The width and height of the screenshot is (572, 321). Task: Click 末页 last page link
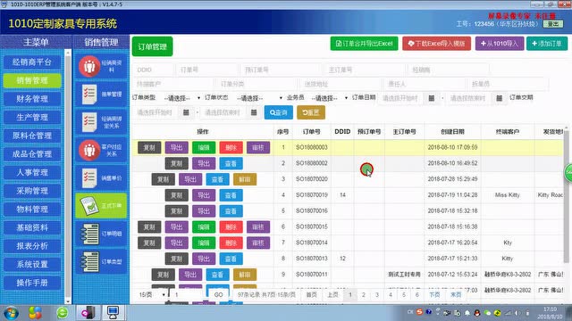[456, 295]
